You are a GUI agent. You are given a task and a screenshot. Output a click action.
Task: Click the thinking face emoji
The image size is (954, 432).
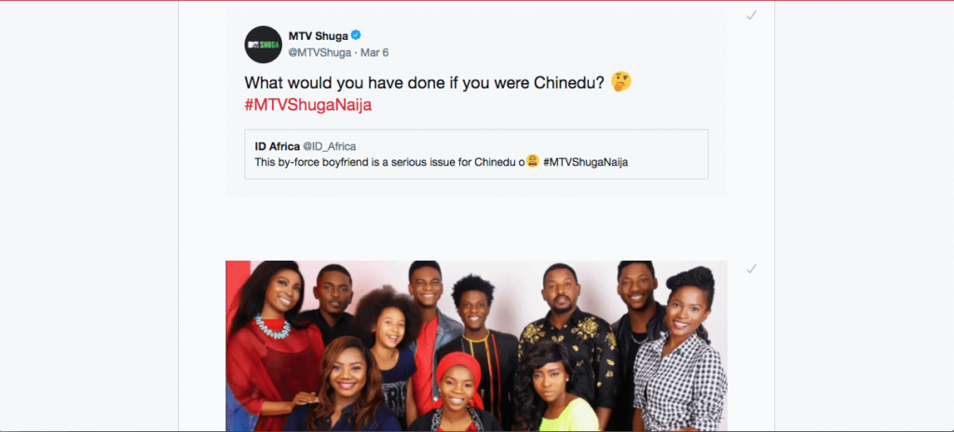click(x=621, y=82)
